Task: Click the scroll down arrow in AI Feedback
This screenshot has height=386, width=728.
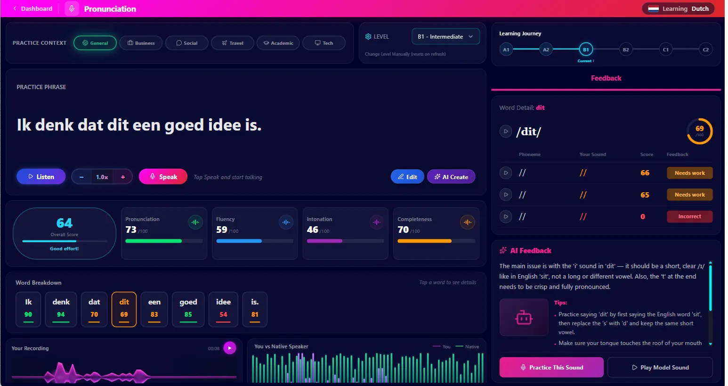Action: click(710, 344)
